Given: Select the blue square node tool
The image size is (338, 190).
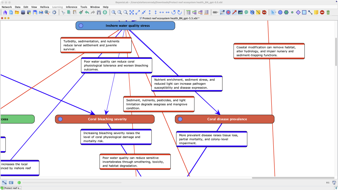Looking at the screenshot, I should 304,12.
